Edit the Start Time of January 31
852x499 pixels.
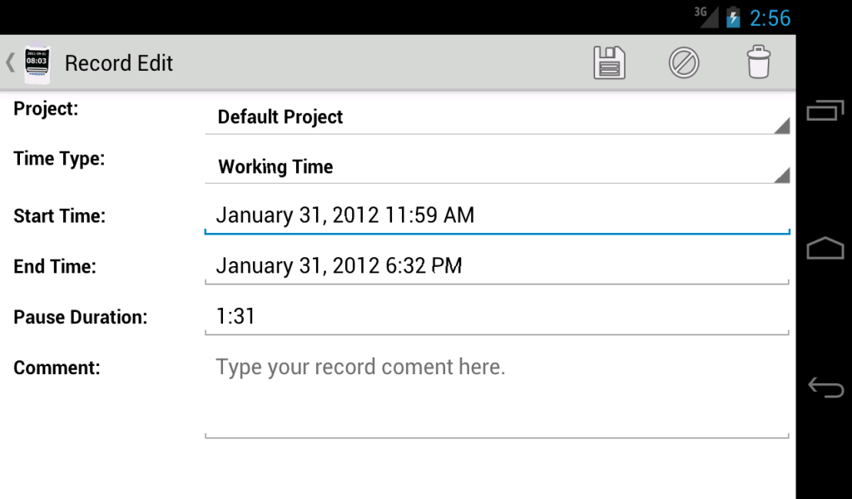point(497,215)
